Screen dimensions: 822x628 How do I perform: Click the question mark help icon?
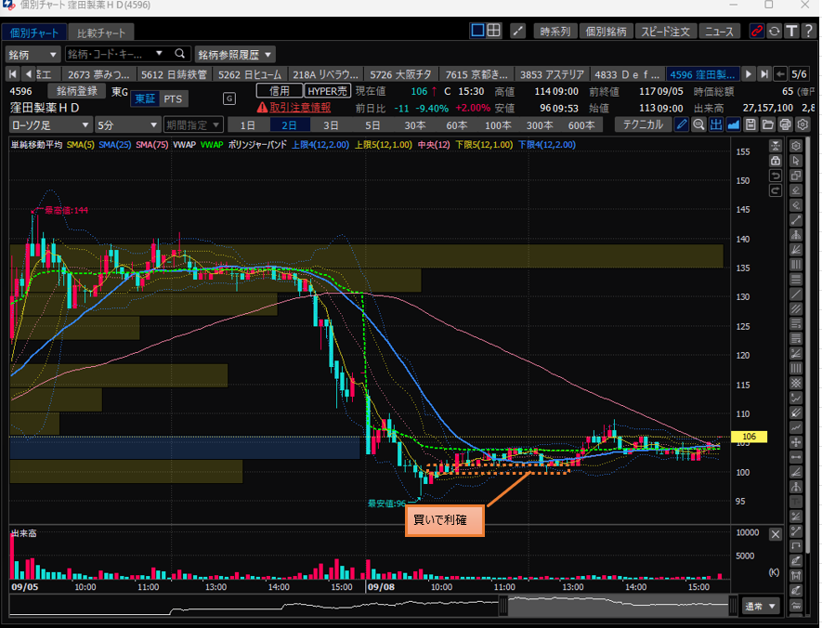808,31
